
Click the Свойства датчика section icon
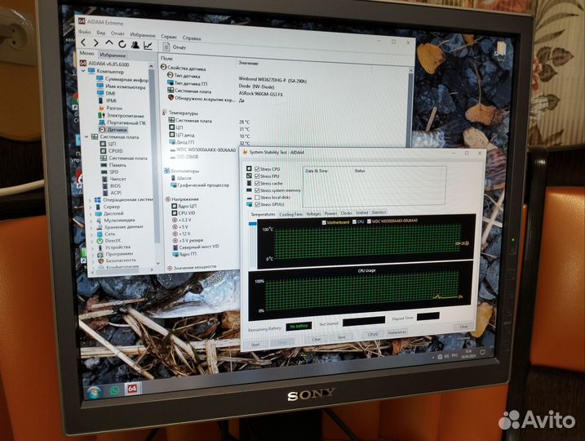(x=163, y=67)
